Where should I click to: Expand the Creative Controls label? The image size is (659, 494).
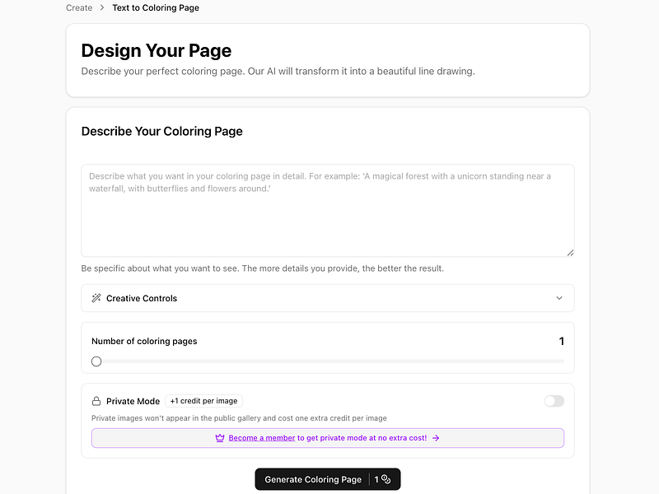(142, 298)
